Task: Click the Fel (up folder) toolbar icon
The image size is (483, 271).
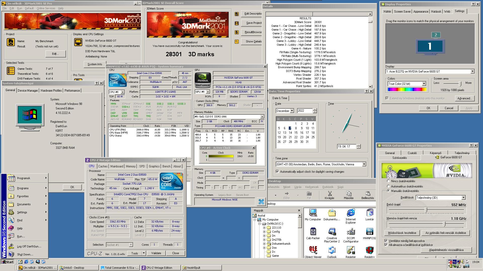Action: pyautogui.click(x=309, y=195)
